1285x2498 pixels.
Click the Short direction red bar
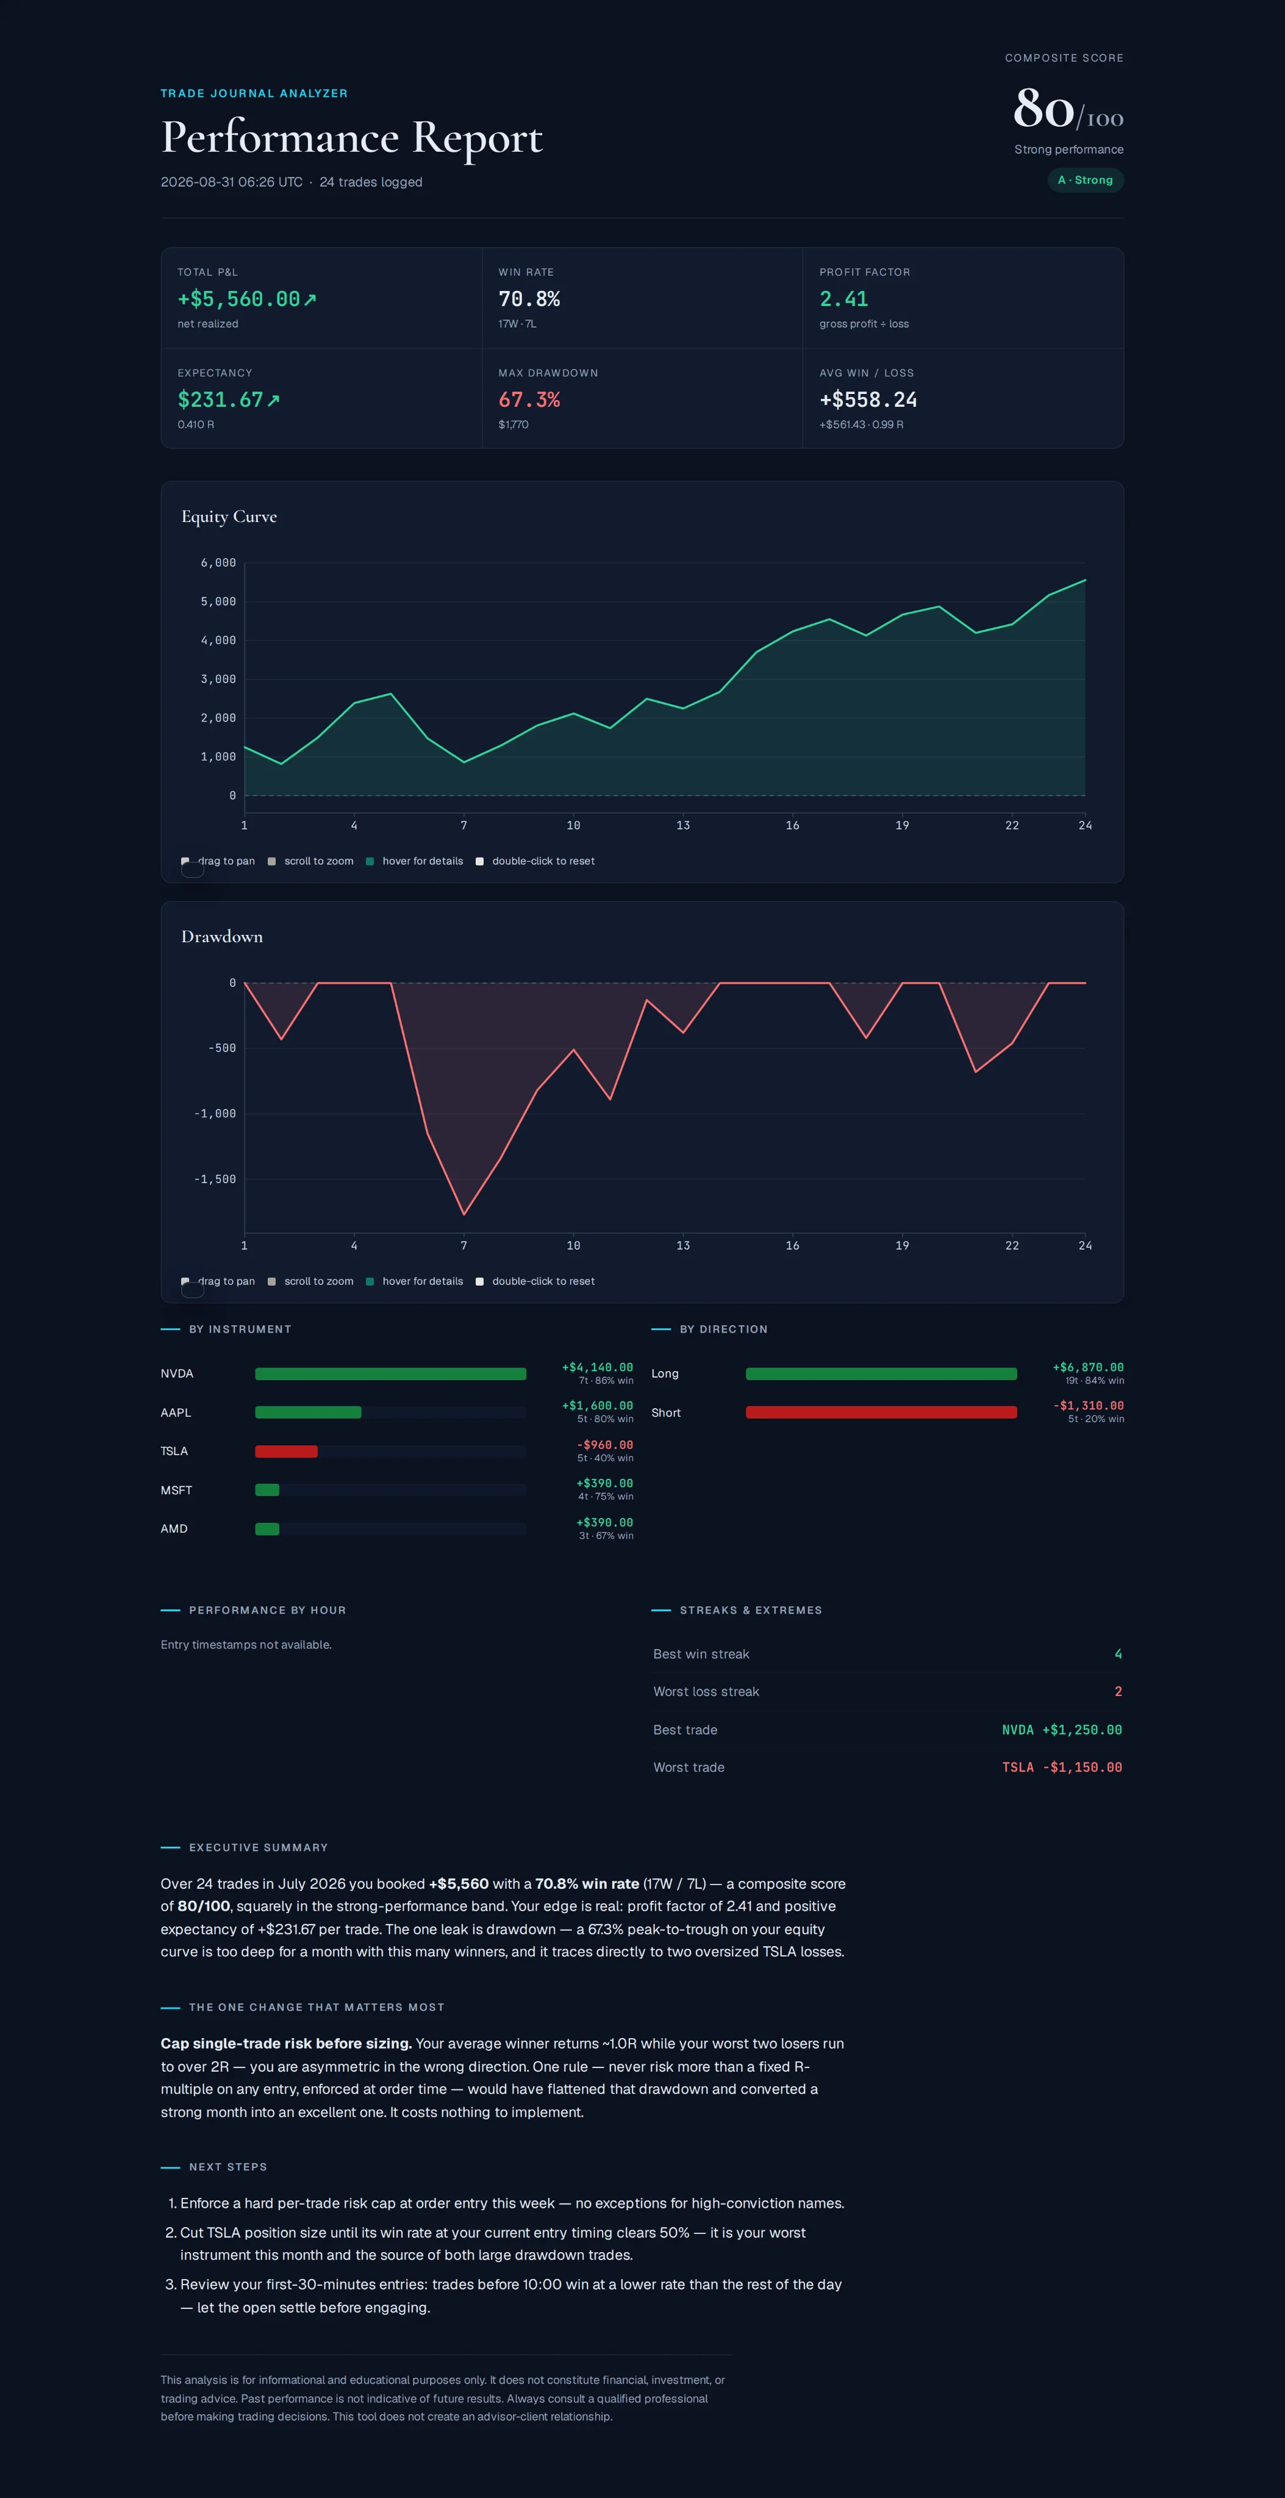tap(881, 1412)
